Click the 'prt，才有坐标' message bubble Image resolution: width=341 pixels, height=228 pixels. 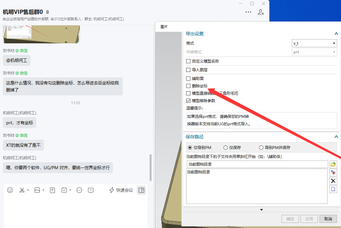point(20,123)
